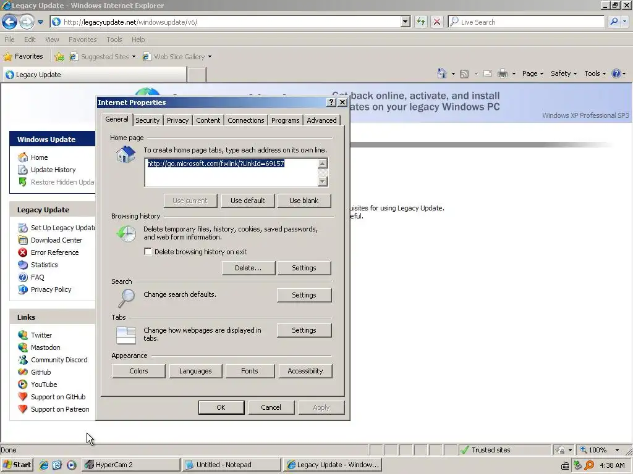The image size is (633, 474).
Task: Click the RSS Feeds icon
Action: click(x=464, y=74)
